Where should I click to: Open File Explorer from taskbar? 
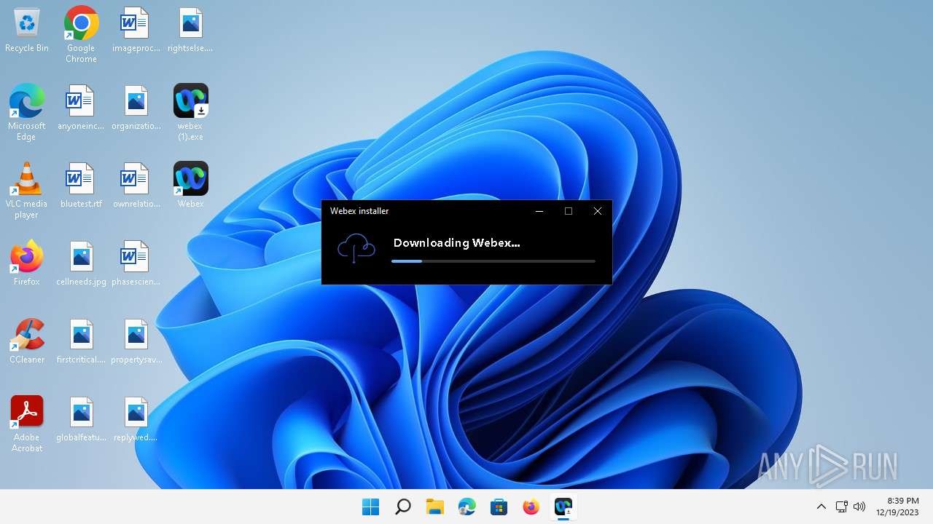tap(434, 507)
